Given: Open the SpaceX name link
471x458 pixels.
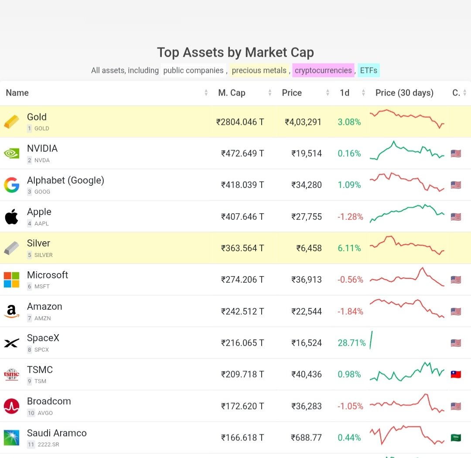Looking at the screenshot, I should pyautogui.click(x=43, y=338).
